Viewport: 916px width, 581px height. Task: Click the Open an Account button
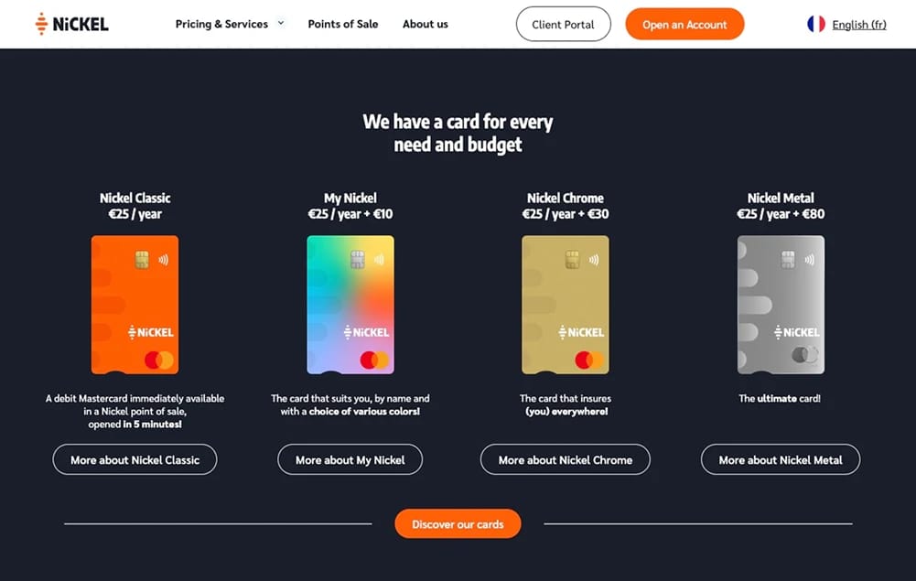pos(684,25)
